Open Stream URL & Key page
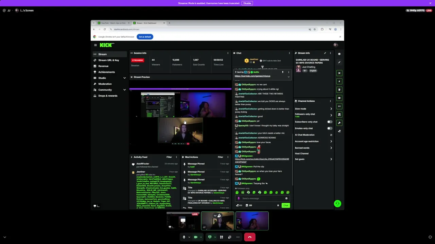The height and width of the screenshot is (244, 435). click(x=110, y=60)
